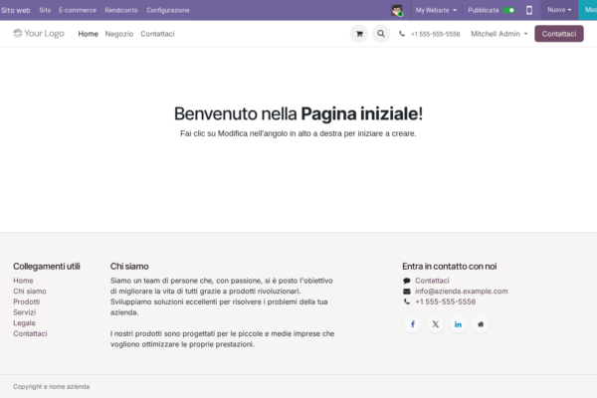The image size is (597, 398).
Task: Click the home social icon in footer
Action: 481,324
